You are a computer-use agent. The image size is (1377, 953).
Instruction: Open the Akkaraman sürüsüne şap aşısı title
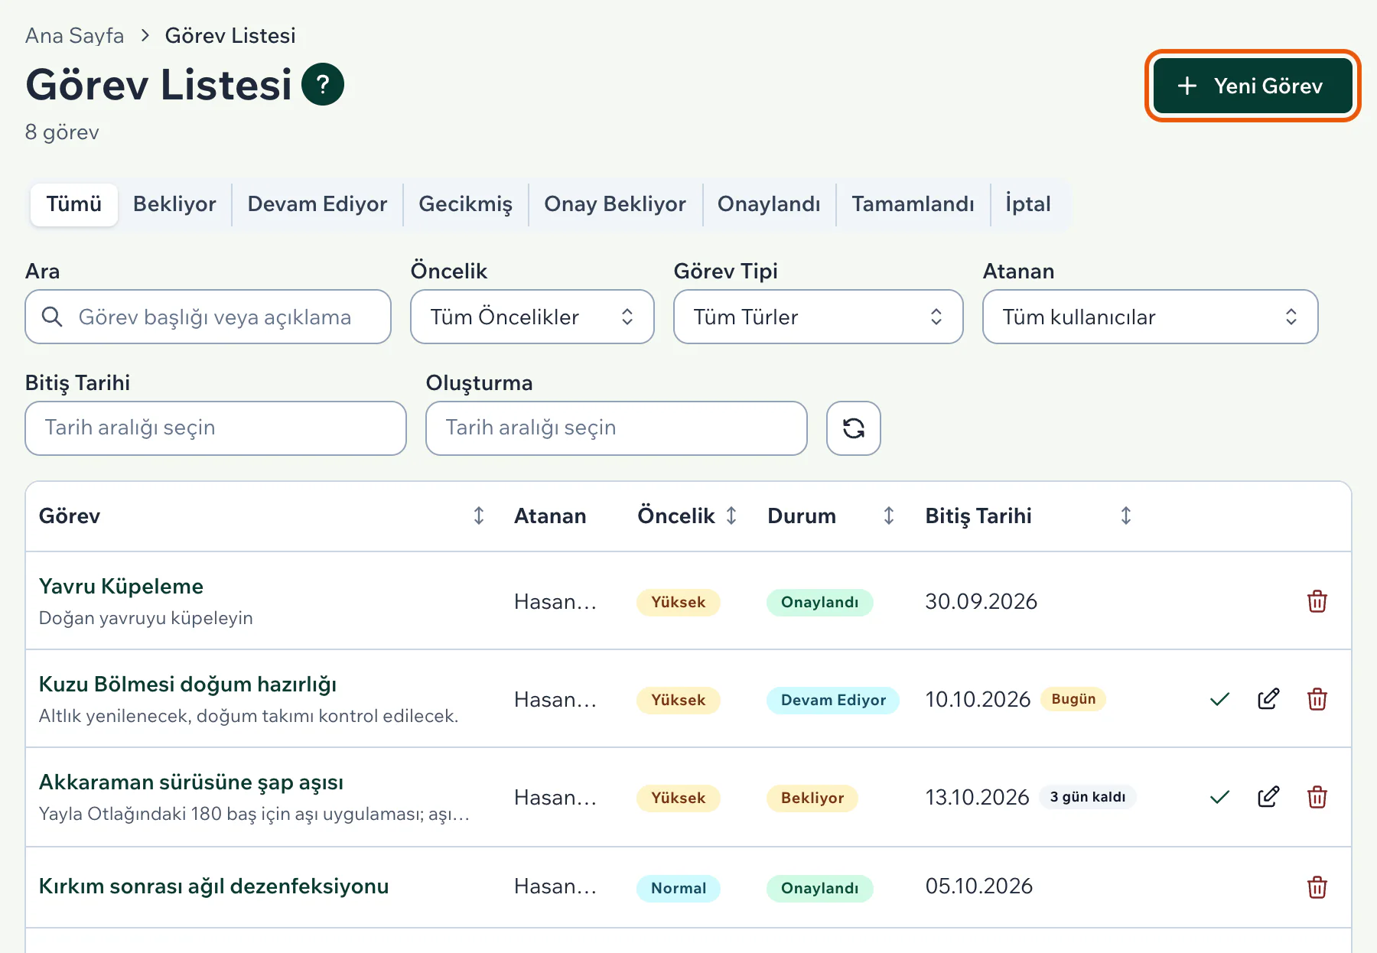tap(191, 782)
